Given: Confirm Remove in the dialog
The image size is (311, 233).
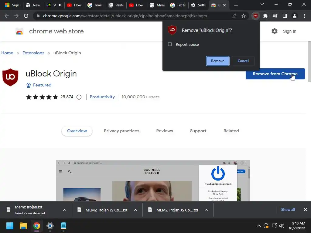Looking at the screenshot, I should [x=217, y=61].
